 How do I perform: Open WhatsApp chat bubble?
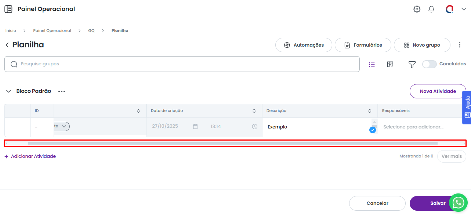click(x=458, y=203)
